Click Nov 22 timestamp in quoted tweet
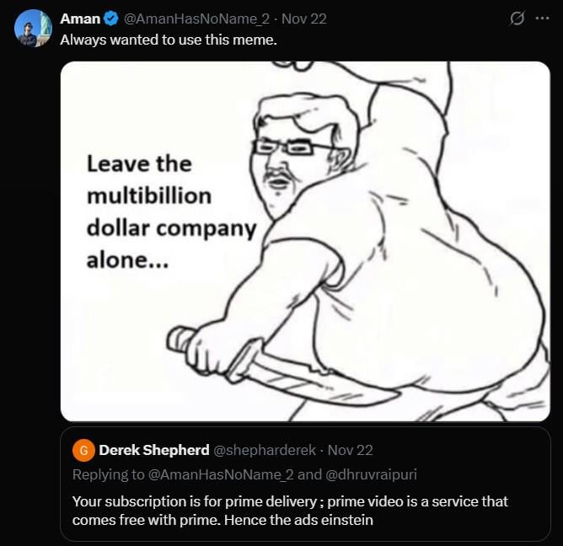This screenshot has width=563, height=546. click(x=350, y=450)
